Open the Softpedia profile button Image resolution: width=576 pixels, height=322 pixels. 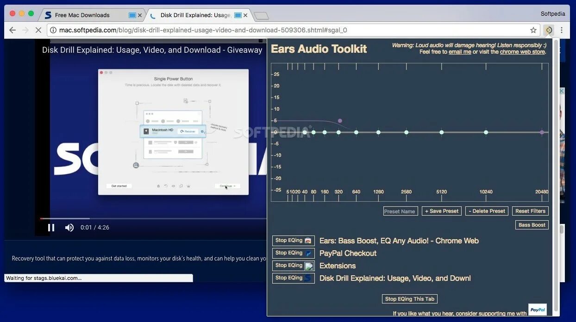(x=553, y=14)
